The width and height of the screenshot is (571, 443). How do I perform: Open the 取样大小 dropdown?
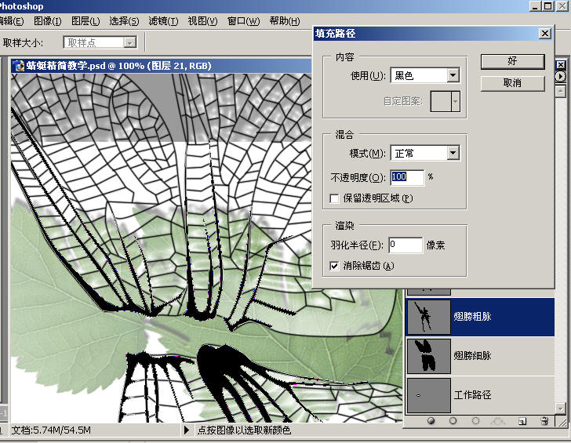129,43
